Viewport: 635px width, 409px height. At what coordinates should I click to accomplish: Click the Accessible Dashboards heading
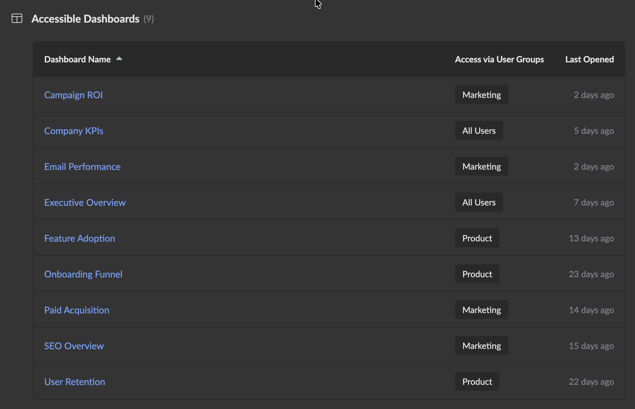(x=85, y=19)
